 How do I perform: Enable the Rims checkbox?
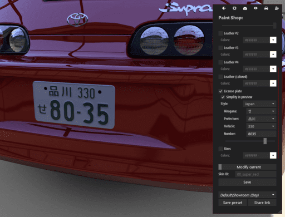pos(220,149)
